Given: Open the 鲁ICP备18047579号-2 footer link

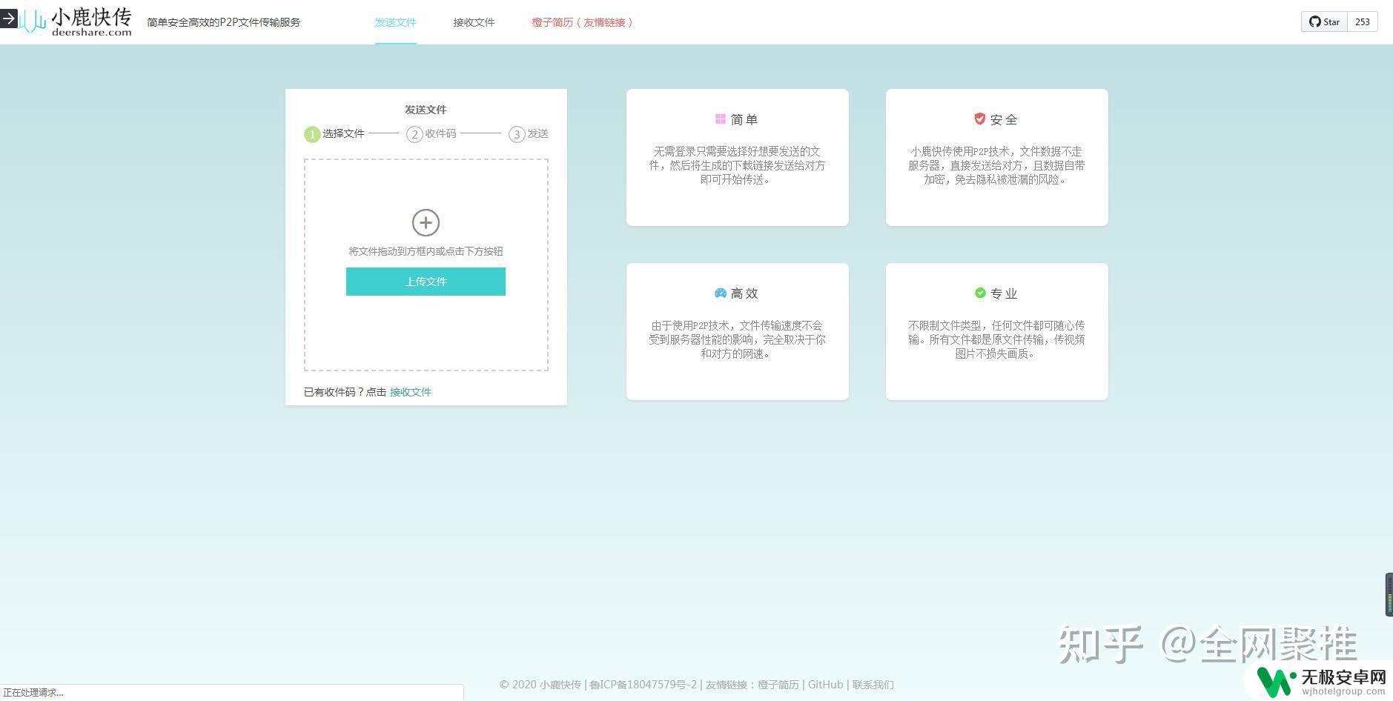Looking at the screenshot, I should point(643,685).
